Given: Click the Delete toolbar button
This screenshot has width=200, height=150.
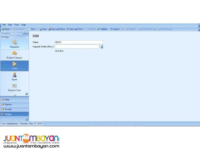Looking at the screenshot, I should pos(91,29).
